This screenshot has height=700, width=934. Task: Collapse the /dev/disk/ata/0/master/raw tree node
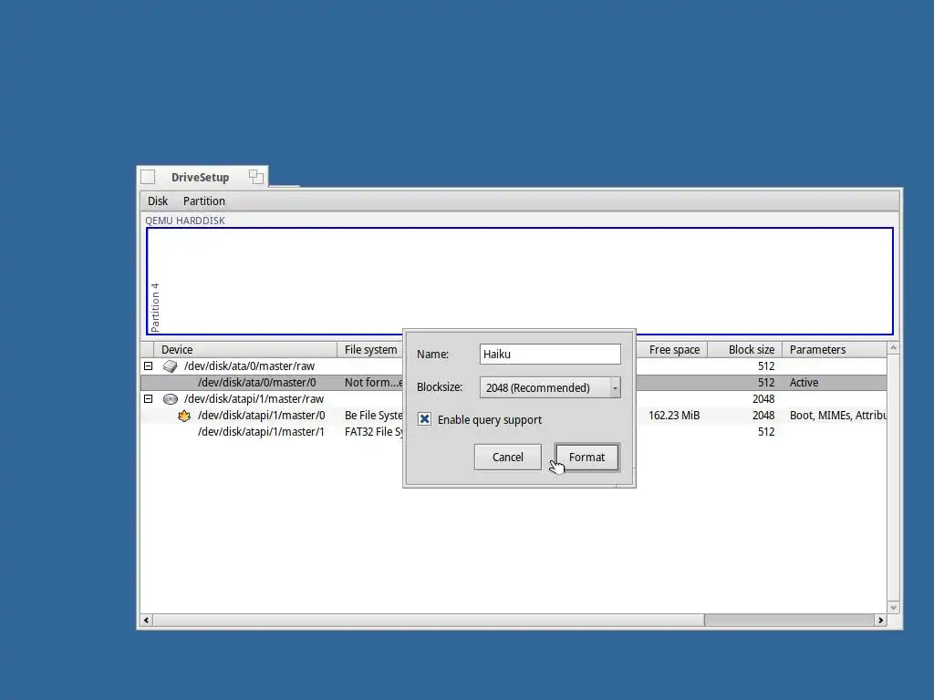pos(149,366)
